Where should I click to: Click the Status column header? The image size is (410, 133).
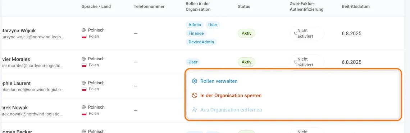pos(244,6)
